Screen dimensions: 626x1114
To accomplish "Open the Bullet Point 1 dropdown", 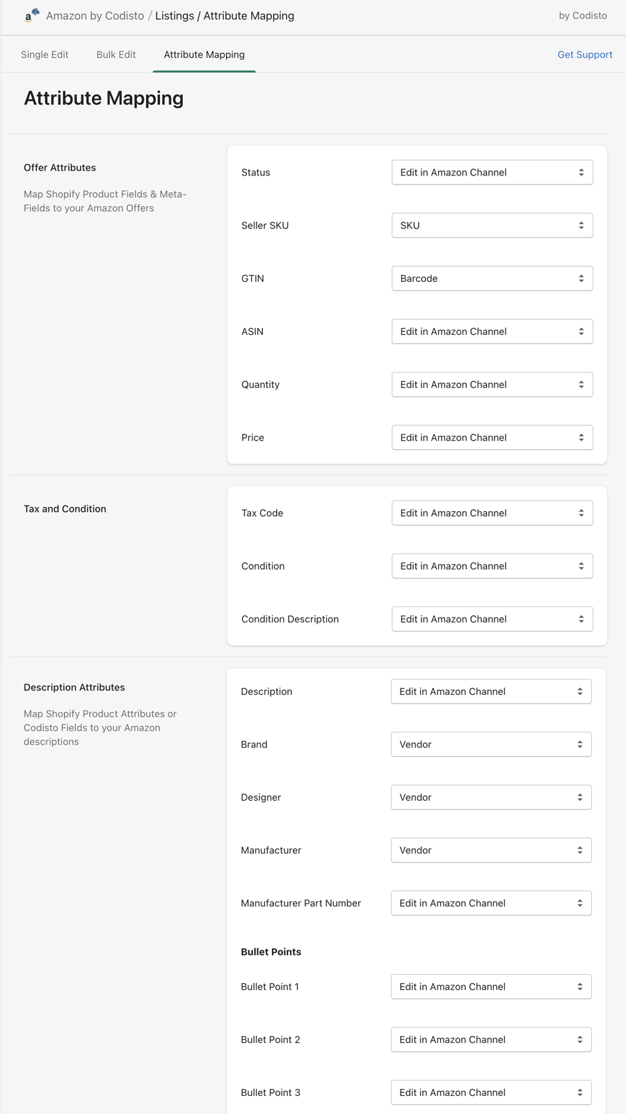I will 491,987.
